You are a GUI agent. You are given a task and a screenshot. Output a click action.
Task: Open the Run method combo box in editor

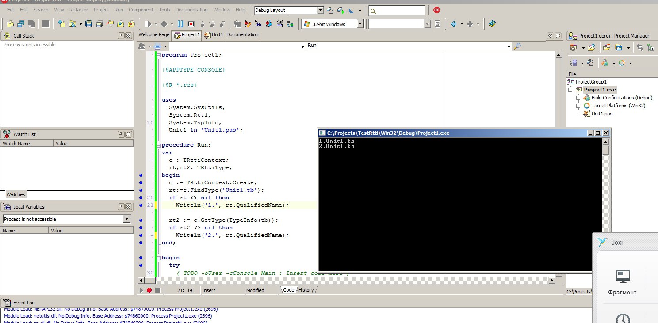508,46
